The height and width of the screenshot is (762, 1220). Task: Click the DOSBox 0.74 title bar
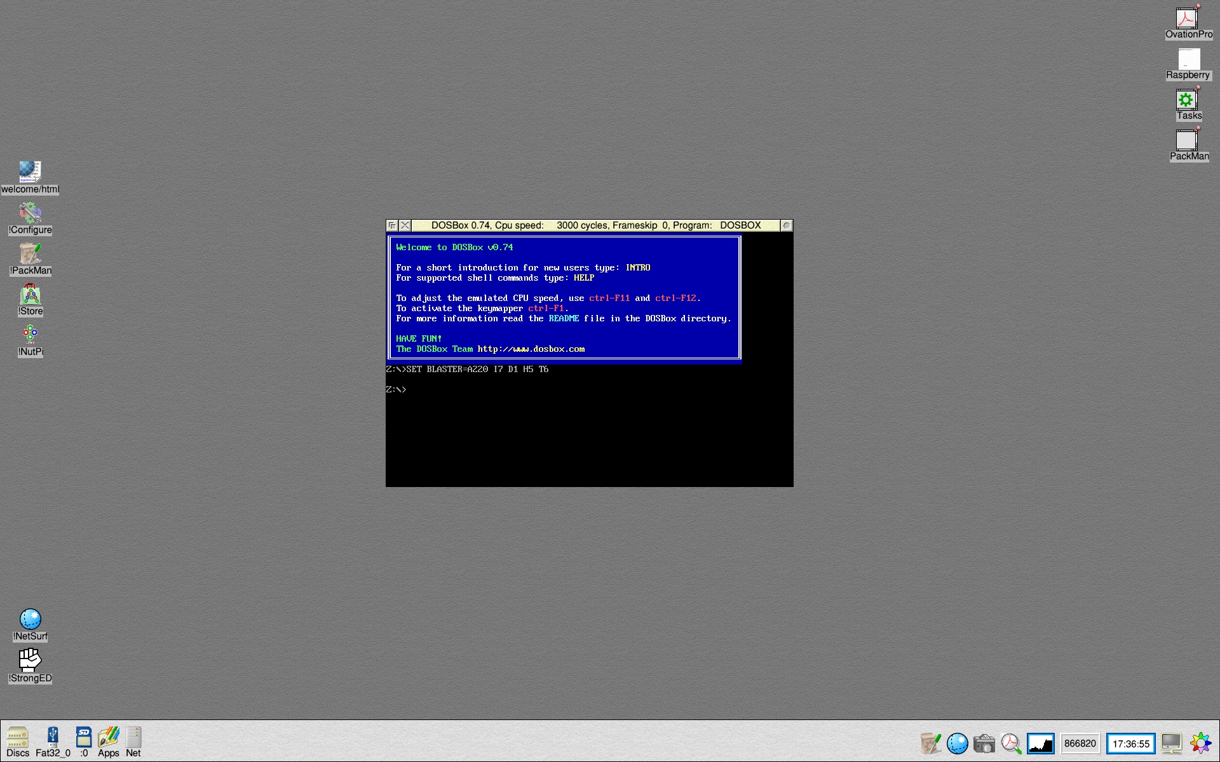tap(595, 225)
